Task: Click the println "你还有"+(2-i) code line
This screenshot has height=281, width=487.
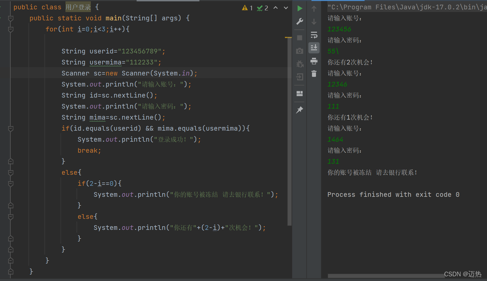Action: 180,228
